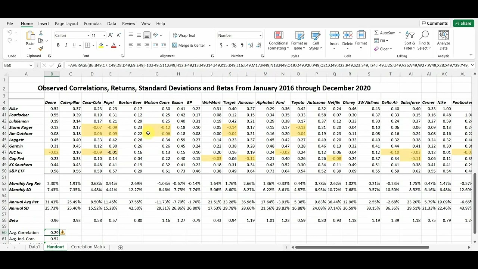Align text left

click(131, 45)
